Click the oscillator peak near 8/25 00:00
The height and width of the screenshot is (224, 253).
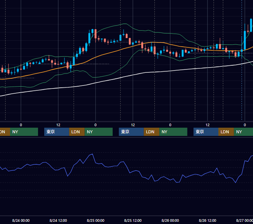point(92,154)
